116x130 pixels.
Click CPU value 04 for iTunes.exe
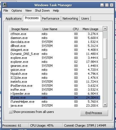pyautogui.click(x=76, y=98)
